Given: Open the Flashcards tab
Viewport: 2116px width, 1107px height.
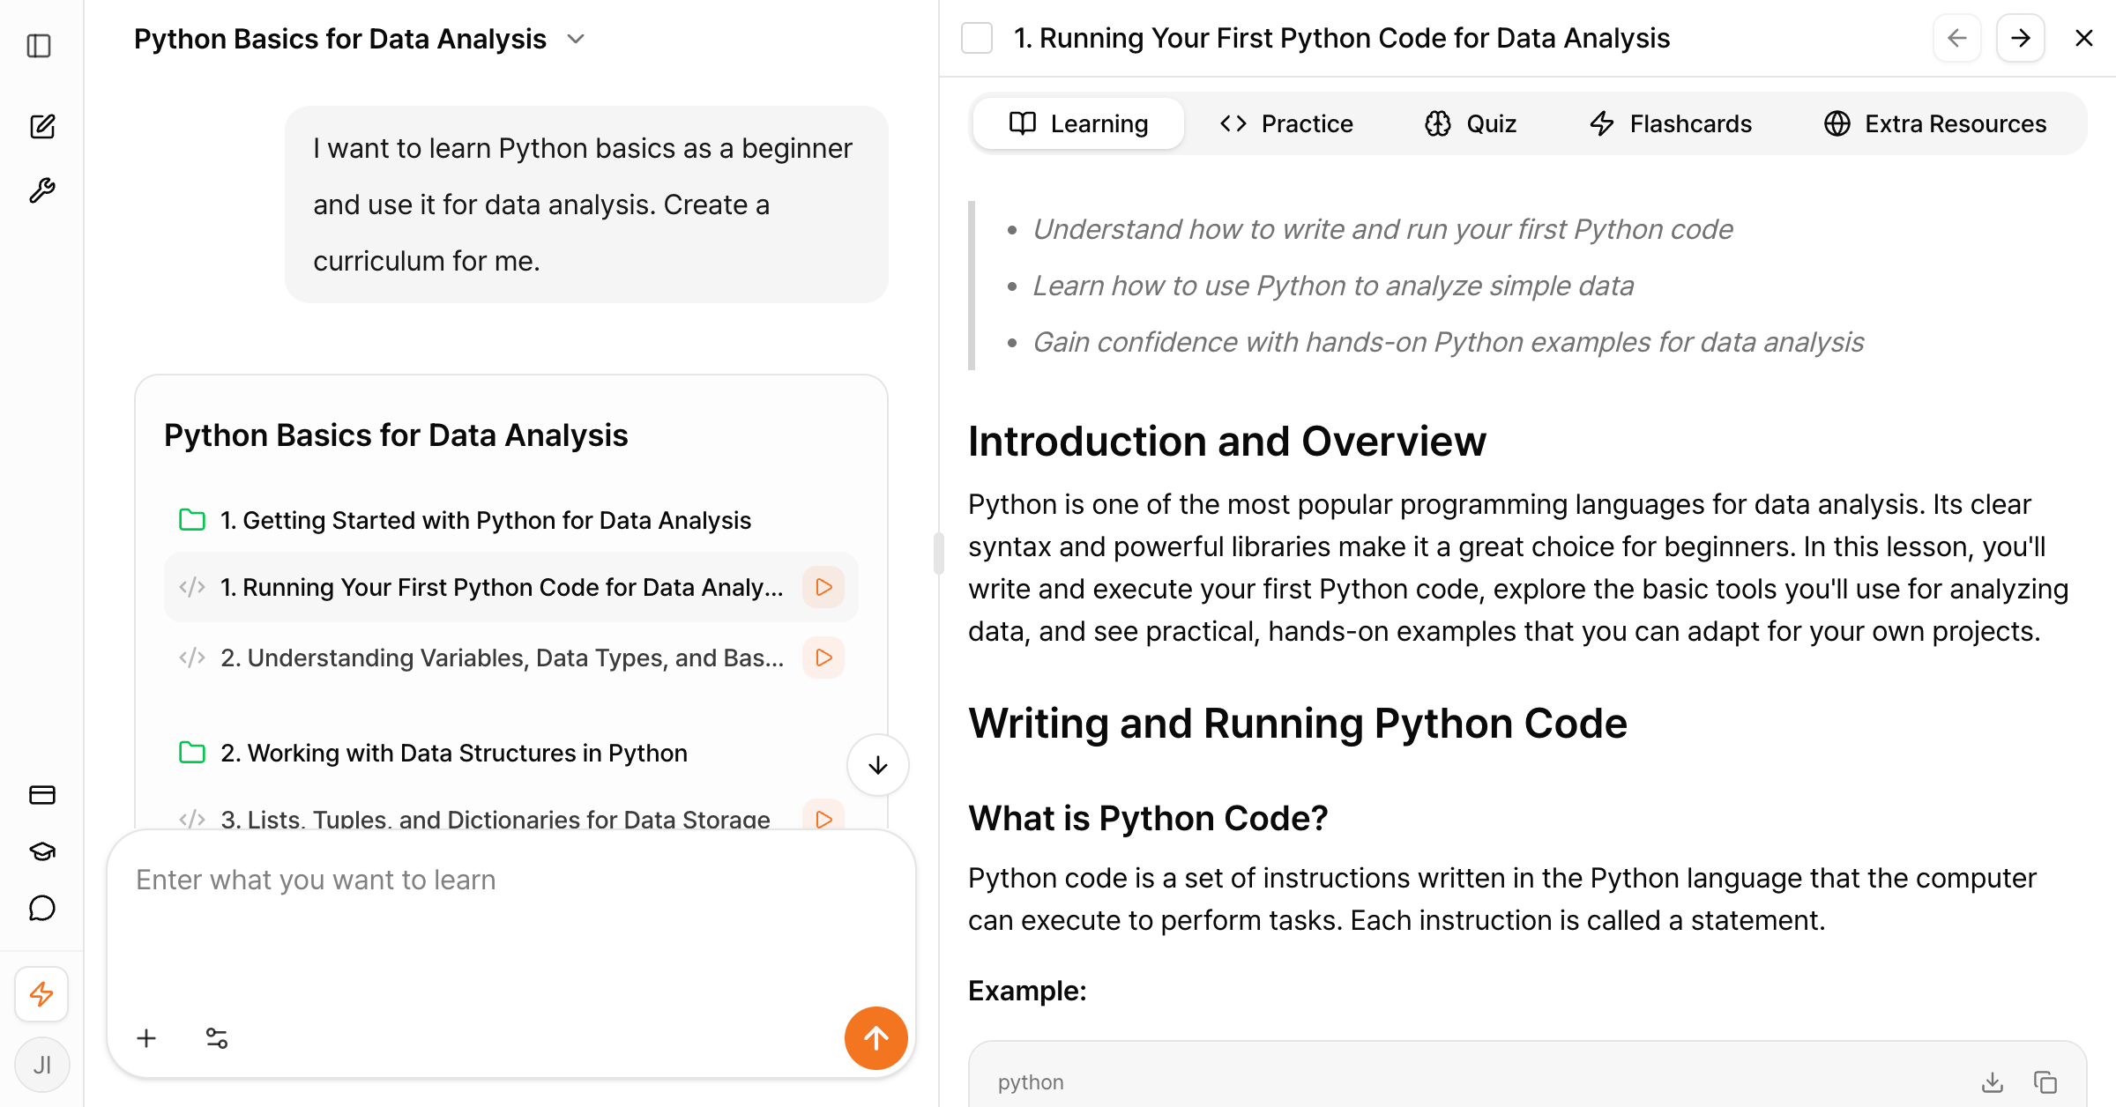Looking at the screenshot, I should [1671, 123].
